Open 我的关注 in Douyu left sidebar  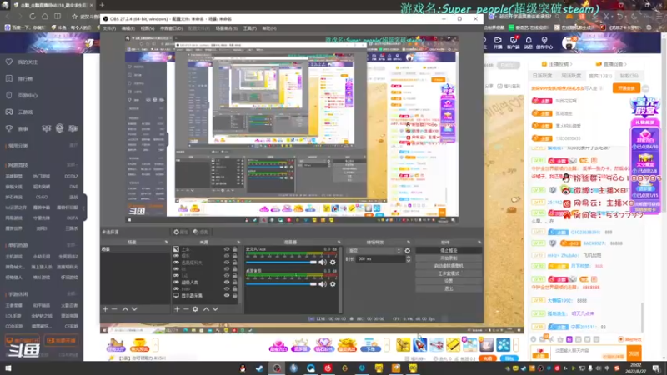pos(28,62)
